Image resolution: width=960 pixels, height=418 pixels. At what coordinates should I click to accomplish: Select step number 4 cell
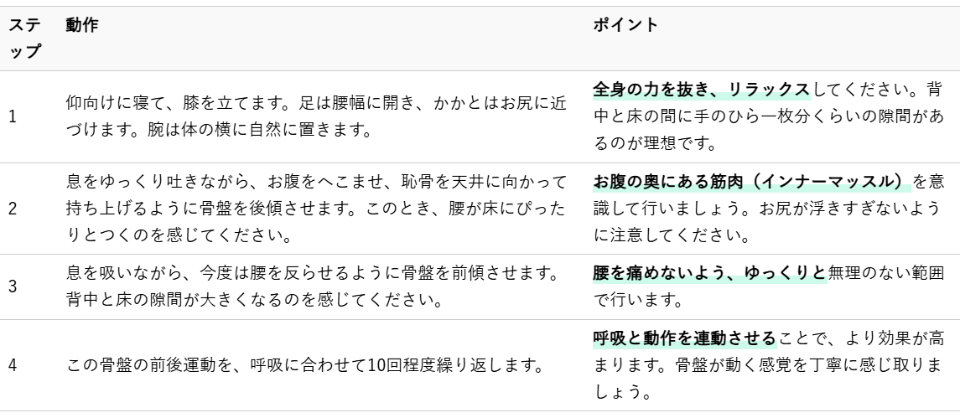click(13, 366)
